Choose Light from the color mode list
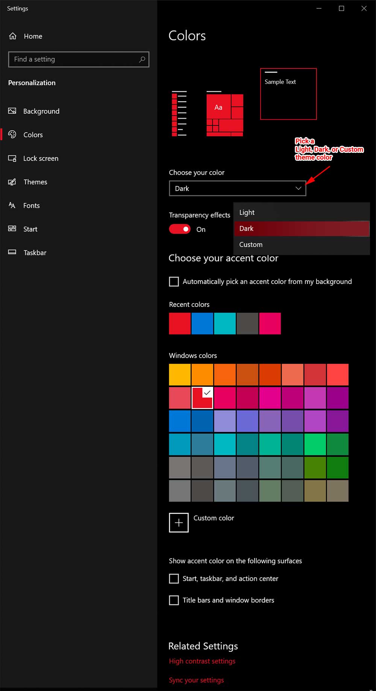Image resolution: width=376 pixels, height=691 pixels. pyautogui.click(x=302, y=212)
